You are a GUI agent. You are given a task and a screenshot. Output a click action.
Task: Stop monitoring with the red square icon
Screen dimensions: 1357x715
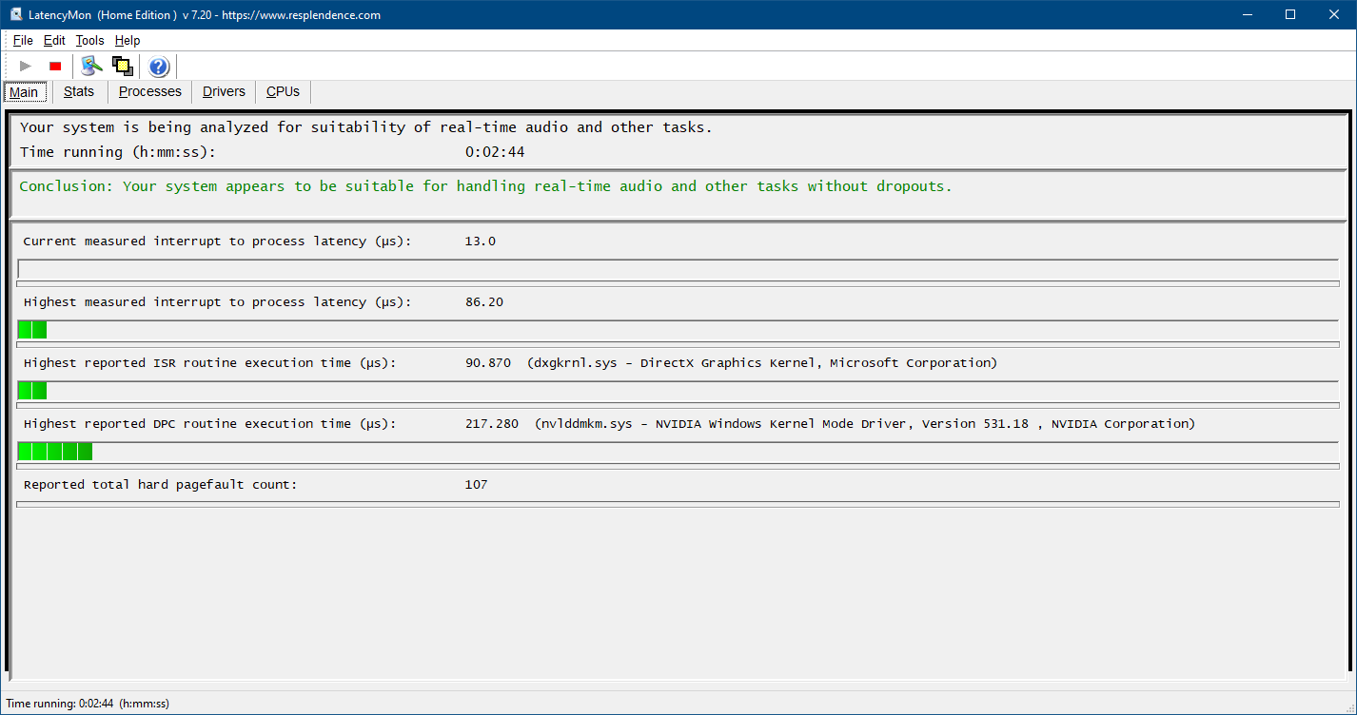tap(55, 66)
